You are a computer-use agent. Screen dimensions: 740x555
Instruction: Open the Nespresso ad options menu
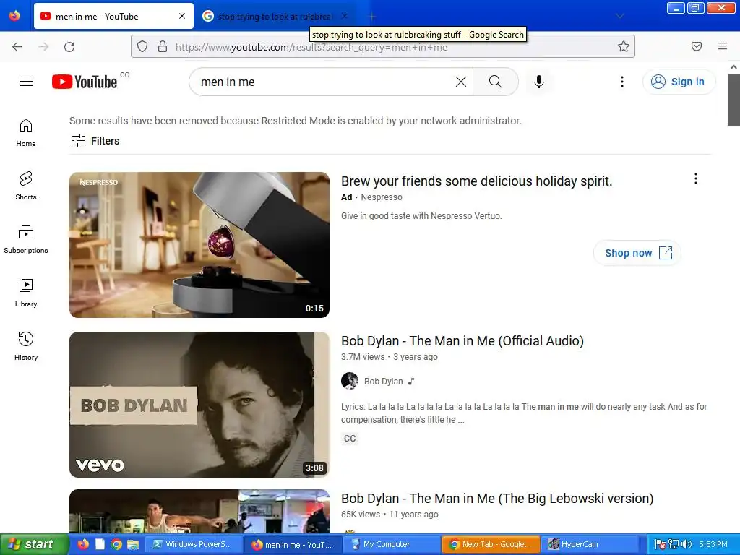point(696,178)
